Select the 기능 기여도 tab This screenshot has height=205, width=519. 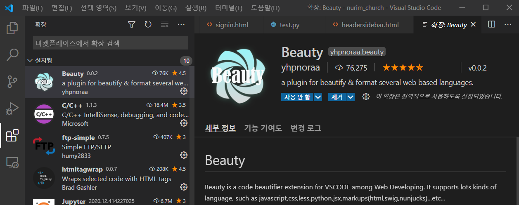[x=263, y=128]
